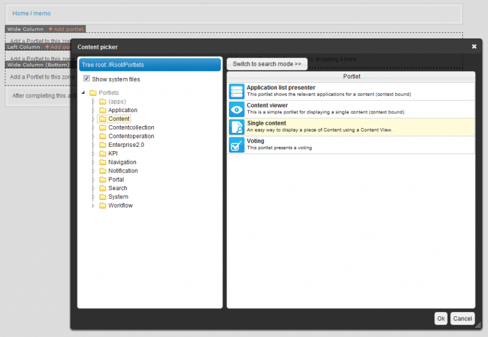Open the memo breadcrumb link

pos(42,13)
